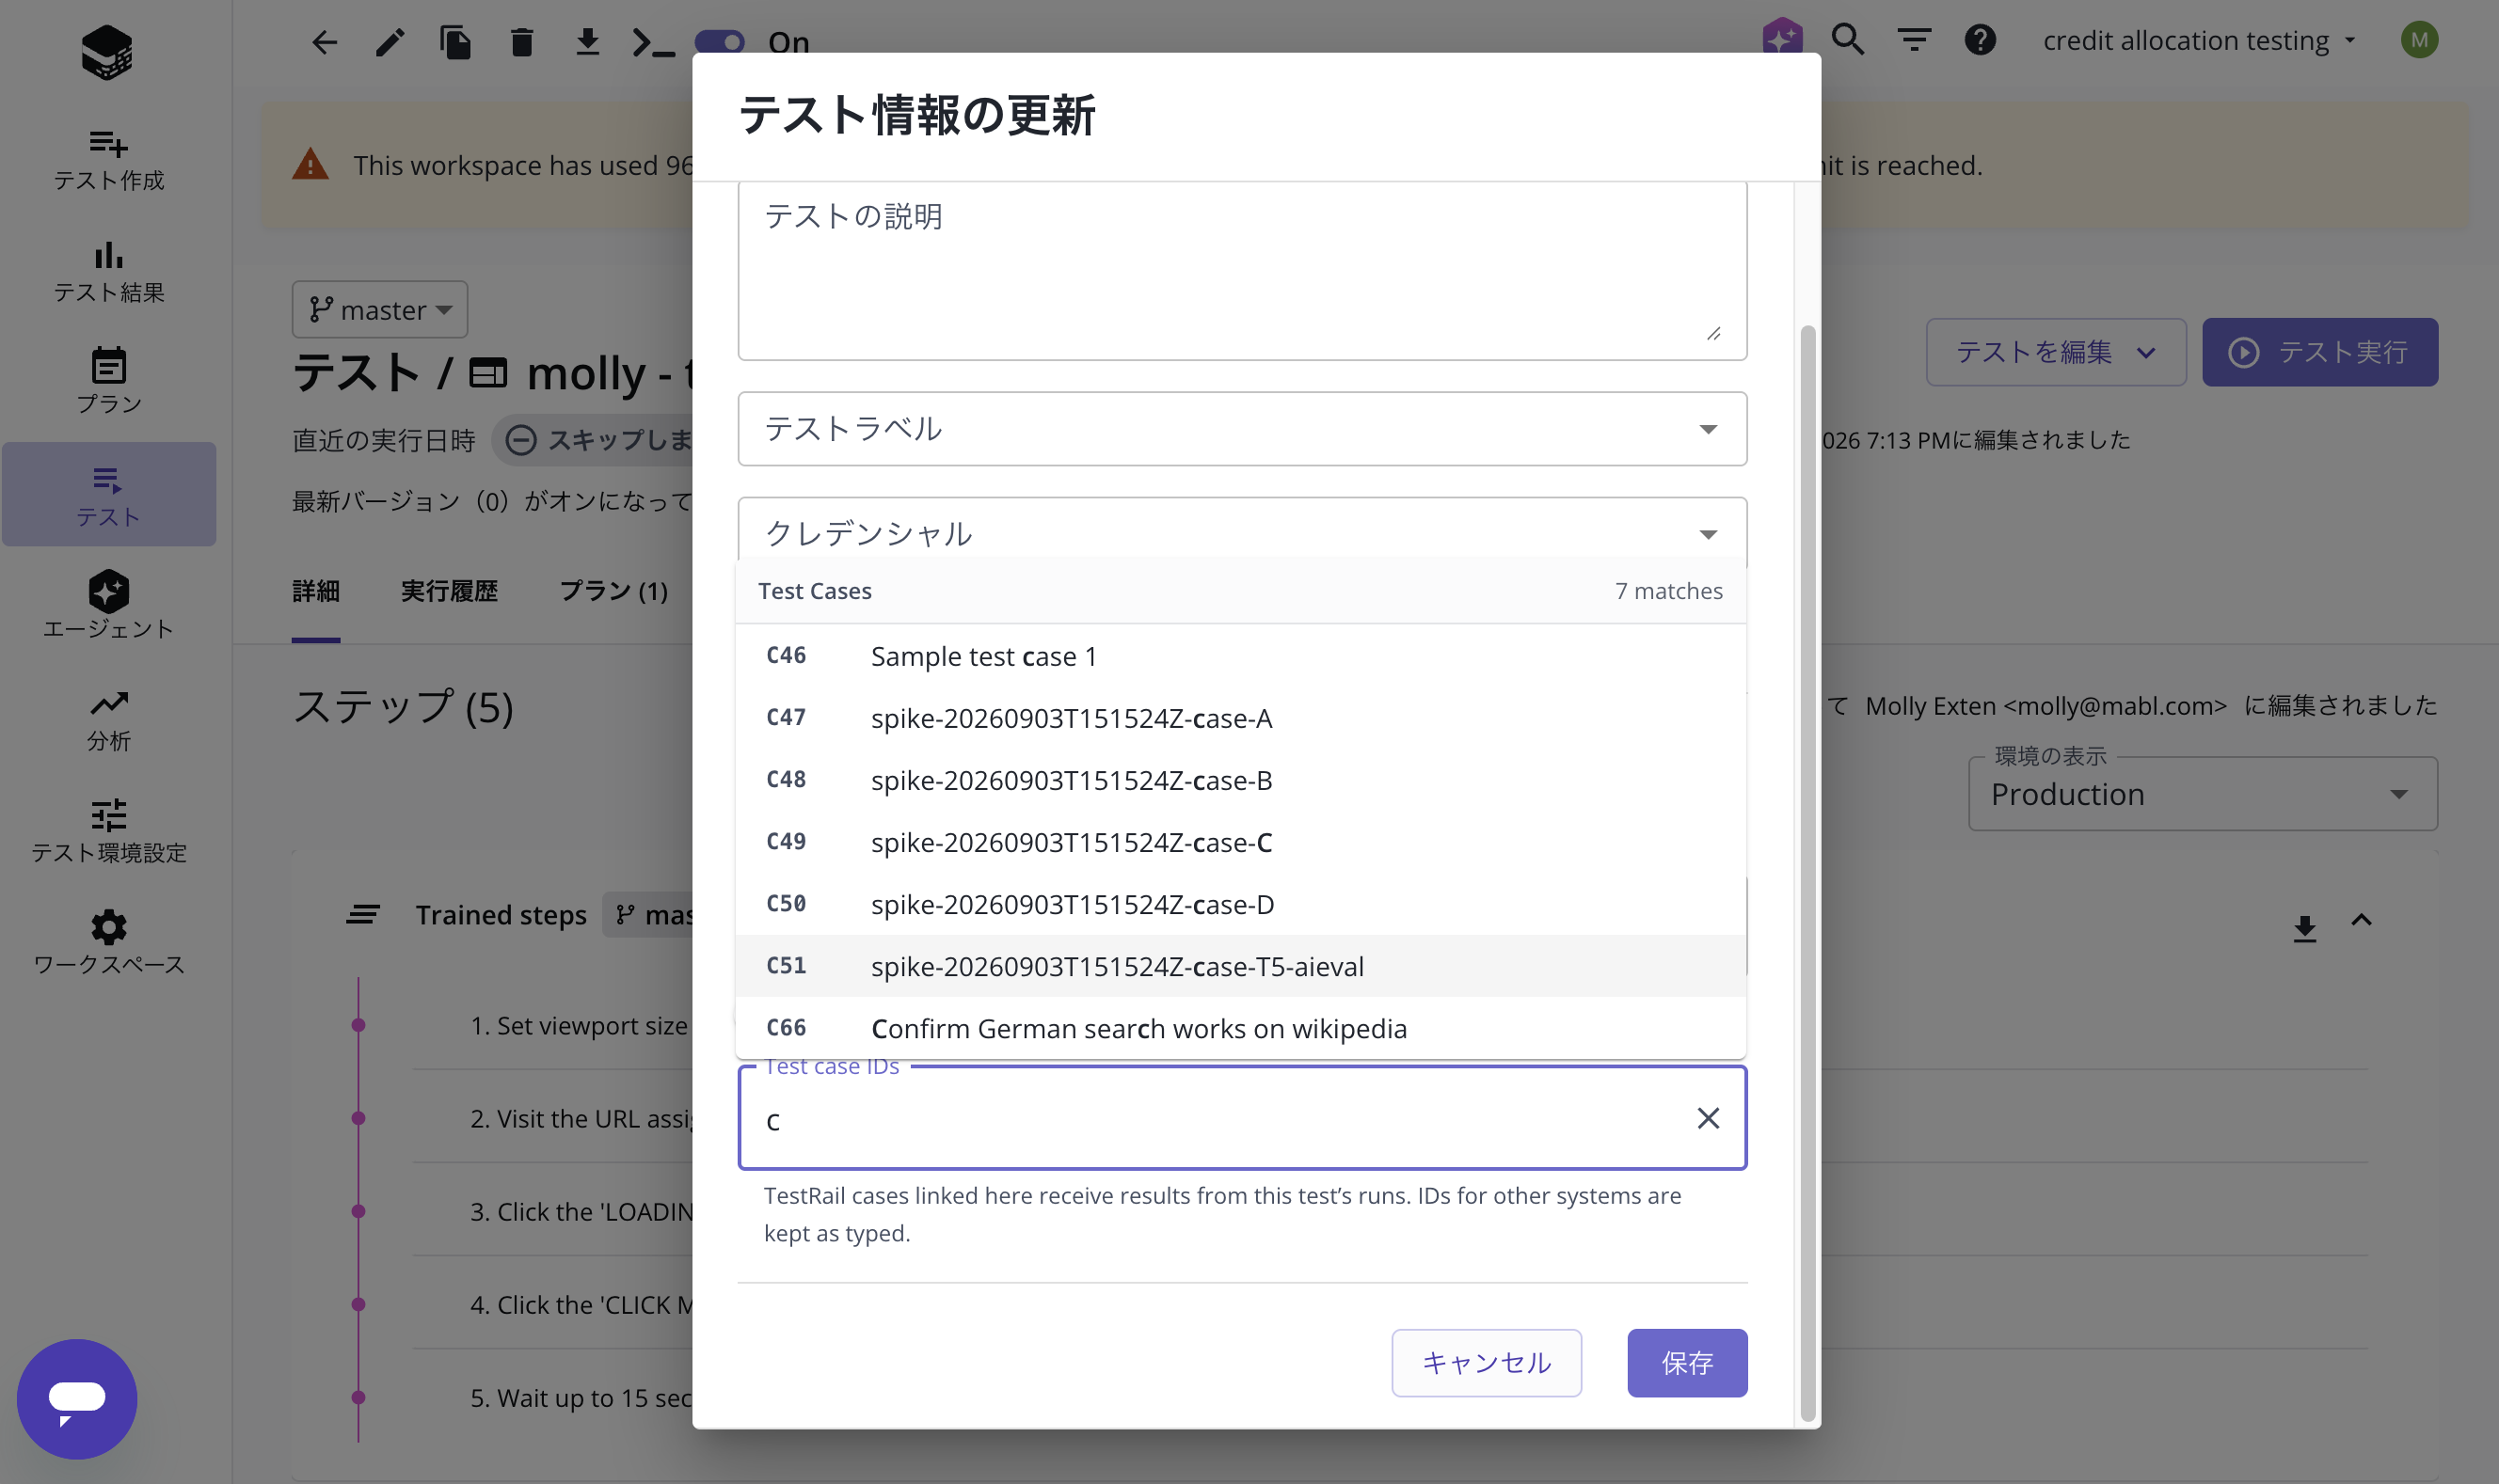The image size is (2499, 1484).
Task: Open the workspace selector credit allocation testing
Action: click(2198, 40)
